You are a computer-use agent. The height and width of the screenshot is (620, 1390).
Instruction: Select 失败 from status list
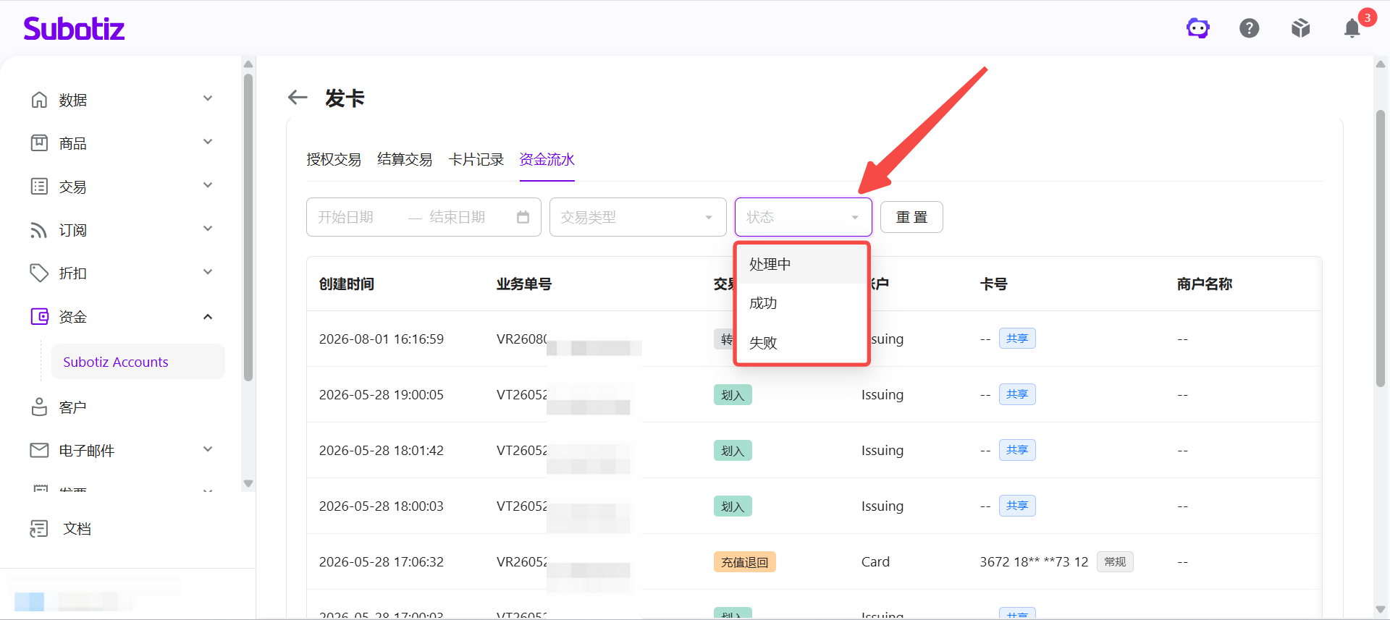[802, 342]
